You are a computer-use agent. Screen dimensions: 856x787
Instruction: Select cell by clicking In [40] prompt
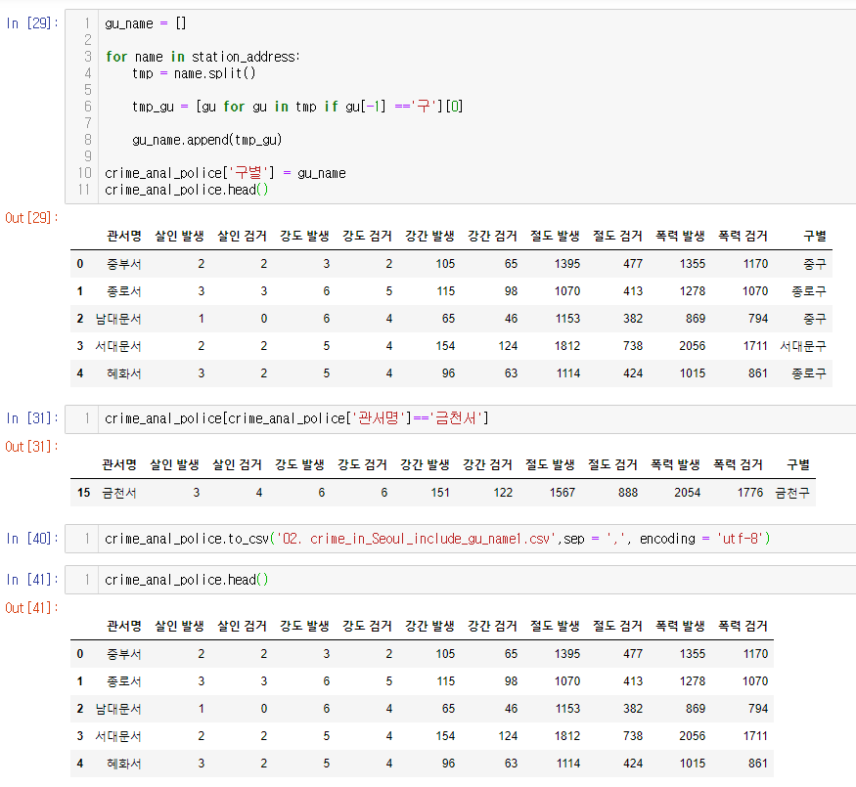32,539
